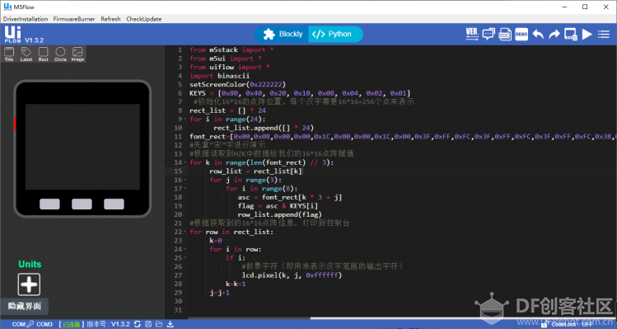Click the V1.3.2 version label near logo
Viewport: 617px width, 329px height.
tap(35, 40)
